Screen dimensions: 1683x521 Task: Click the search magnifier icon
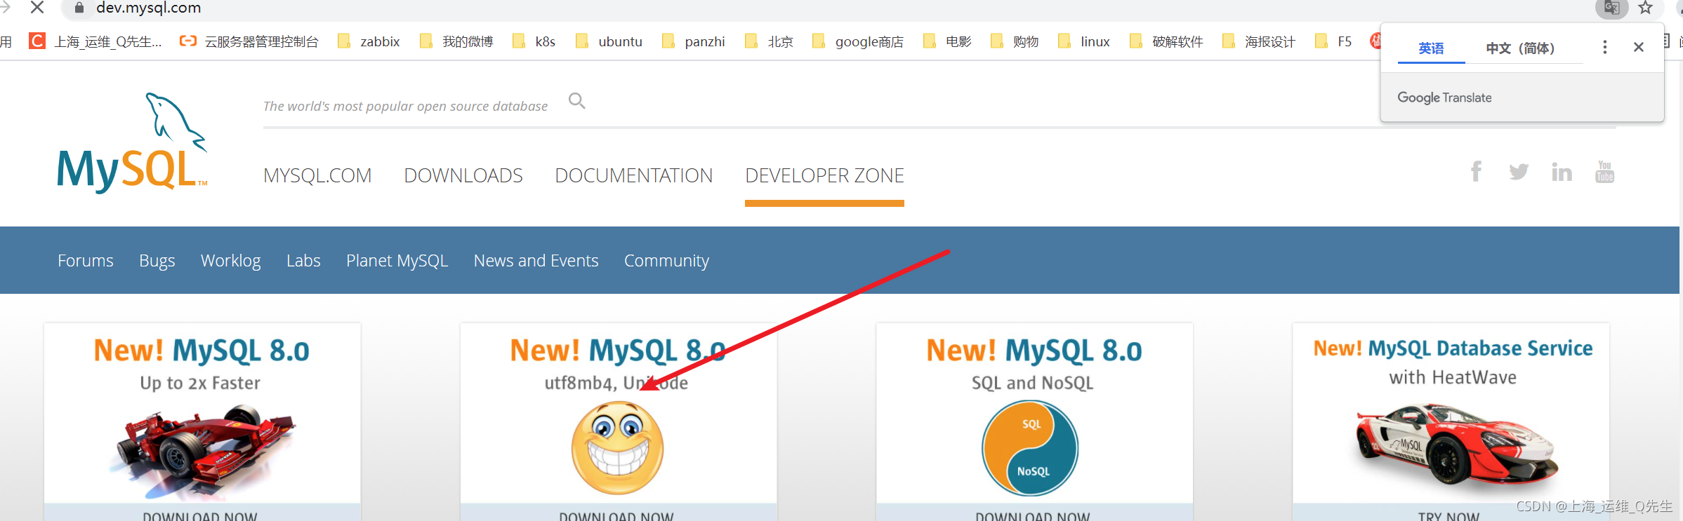tap(577, 101)
